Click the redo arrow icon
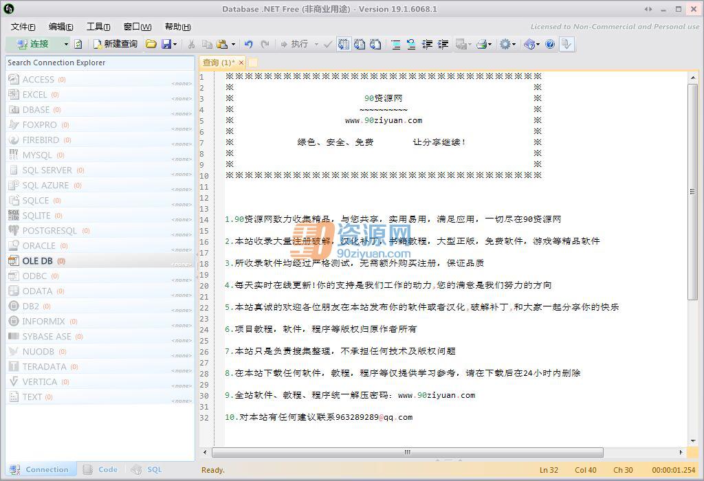 (x=265, y=44)
